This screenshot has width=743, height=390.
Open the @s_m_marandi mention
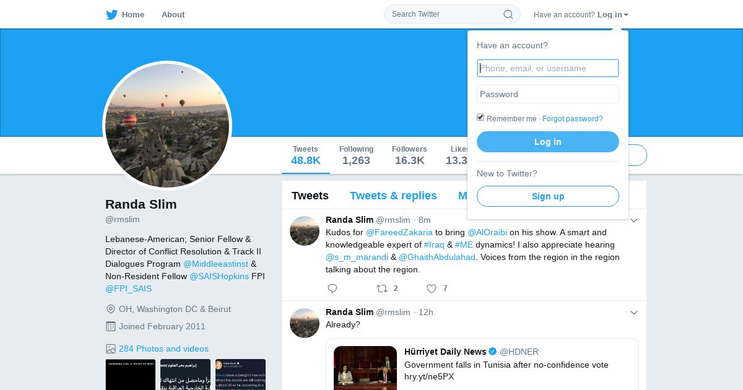[357, 257]
